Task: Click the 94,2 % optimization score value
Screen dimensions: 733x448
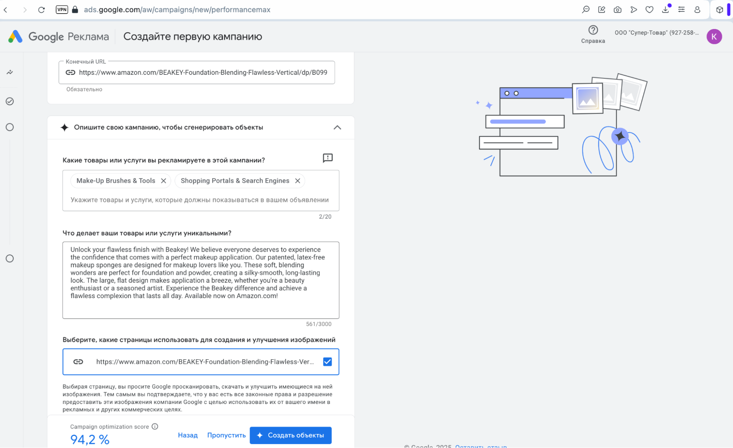Action: [x=90, y=439]
